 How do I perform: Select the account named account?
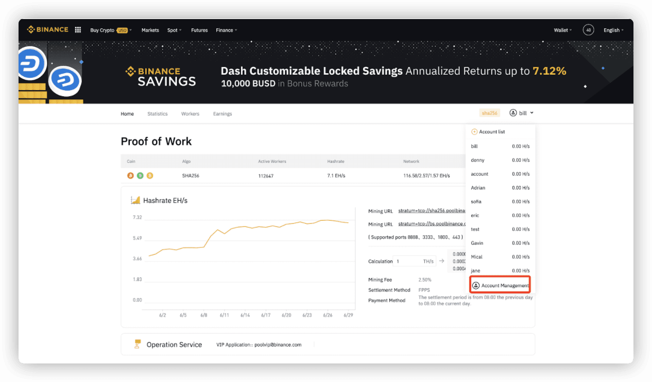coord(500,174)
